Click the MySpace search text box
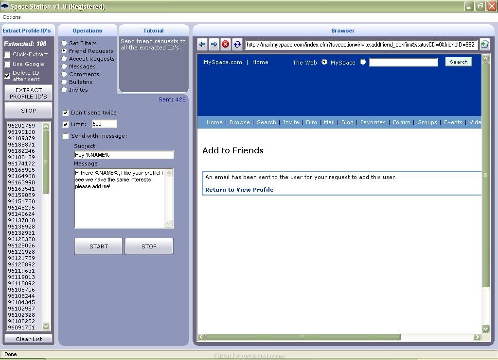The width and height of the screenshot is (498, 360). click(x=403, y=62)
